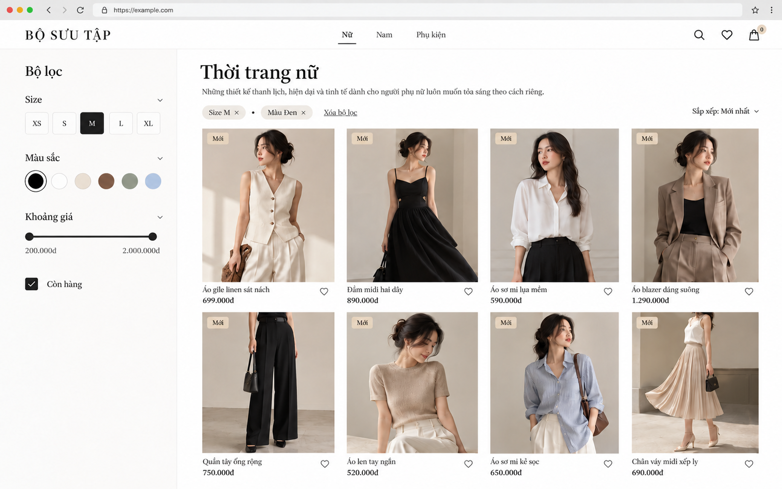This screenshot has width=782, height=489.
Task: Favorite the Áo gile linen sát nách
Action: [x=324, y=291]
